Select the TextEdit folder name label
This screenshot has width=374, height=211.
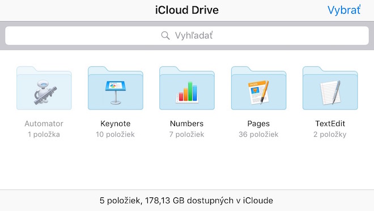point(330,124)
